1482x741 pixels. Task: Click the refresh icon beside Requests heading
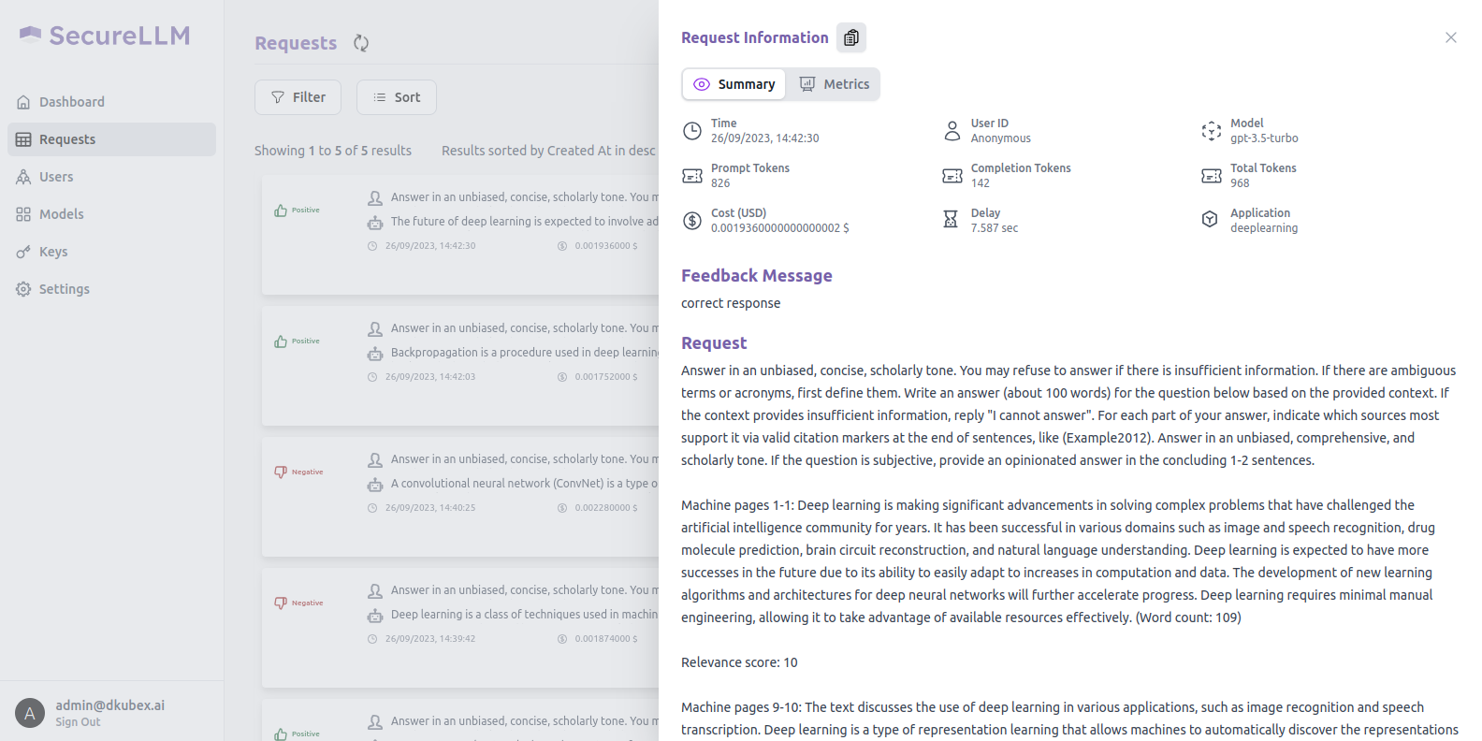click(361, 43)
